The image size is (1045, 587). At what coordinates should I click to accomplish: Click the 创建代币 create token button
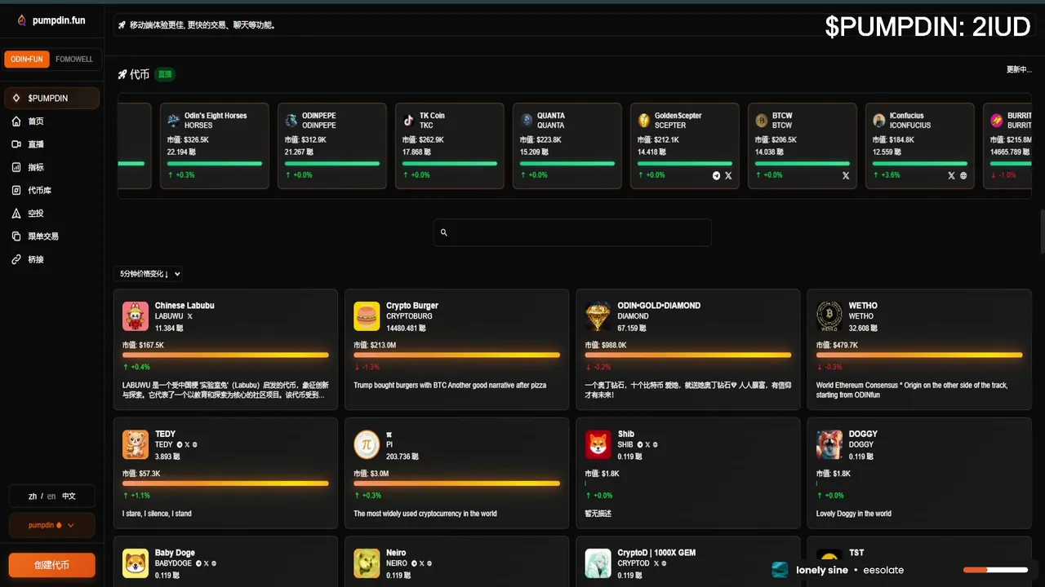(52, 565)
